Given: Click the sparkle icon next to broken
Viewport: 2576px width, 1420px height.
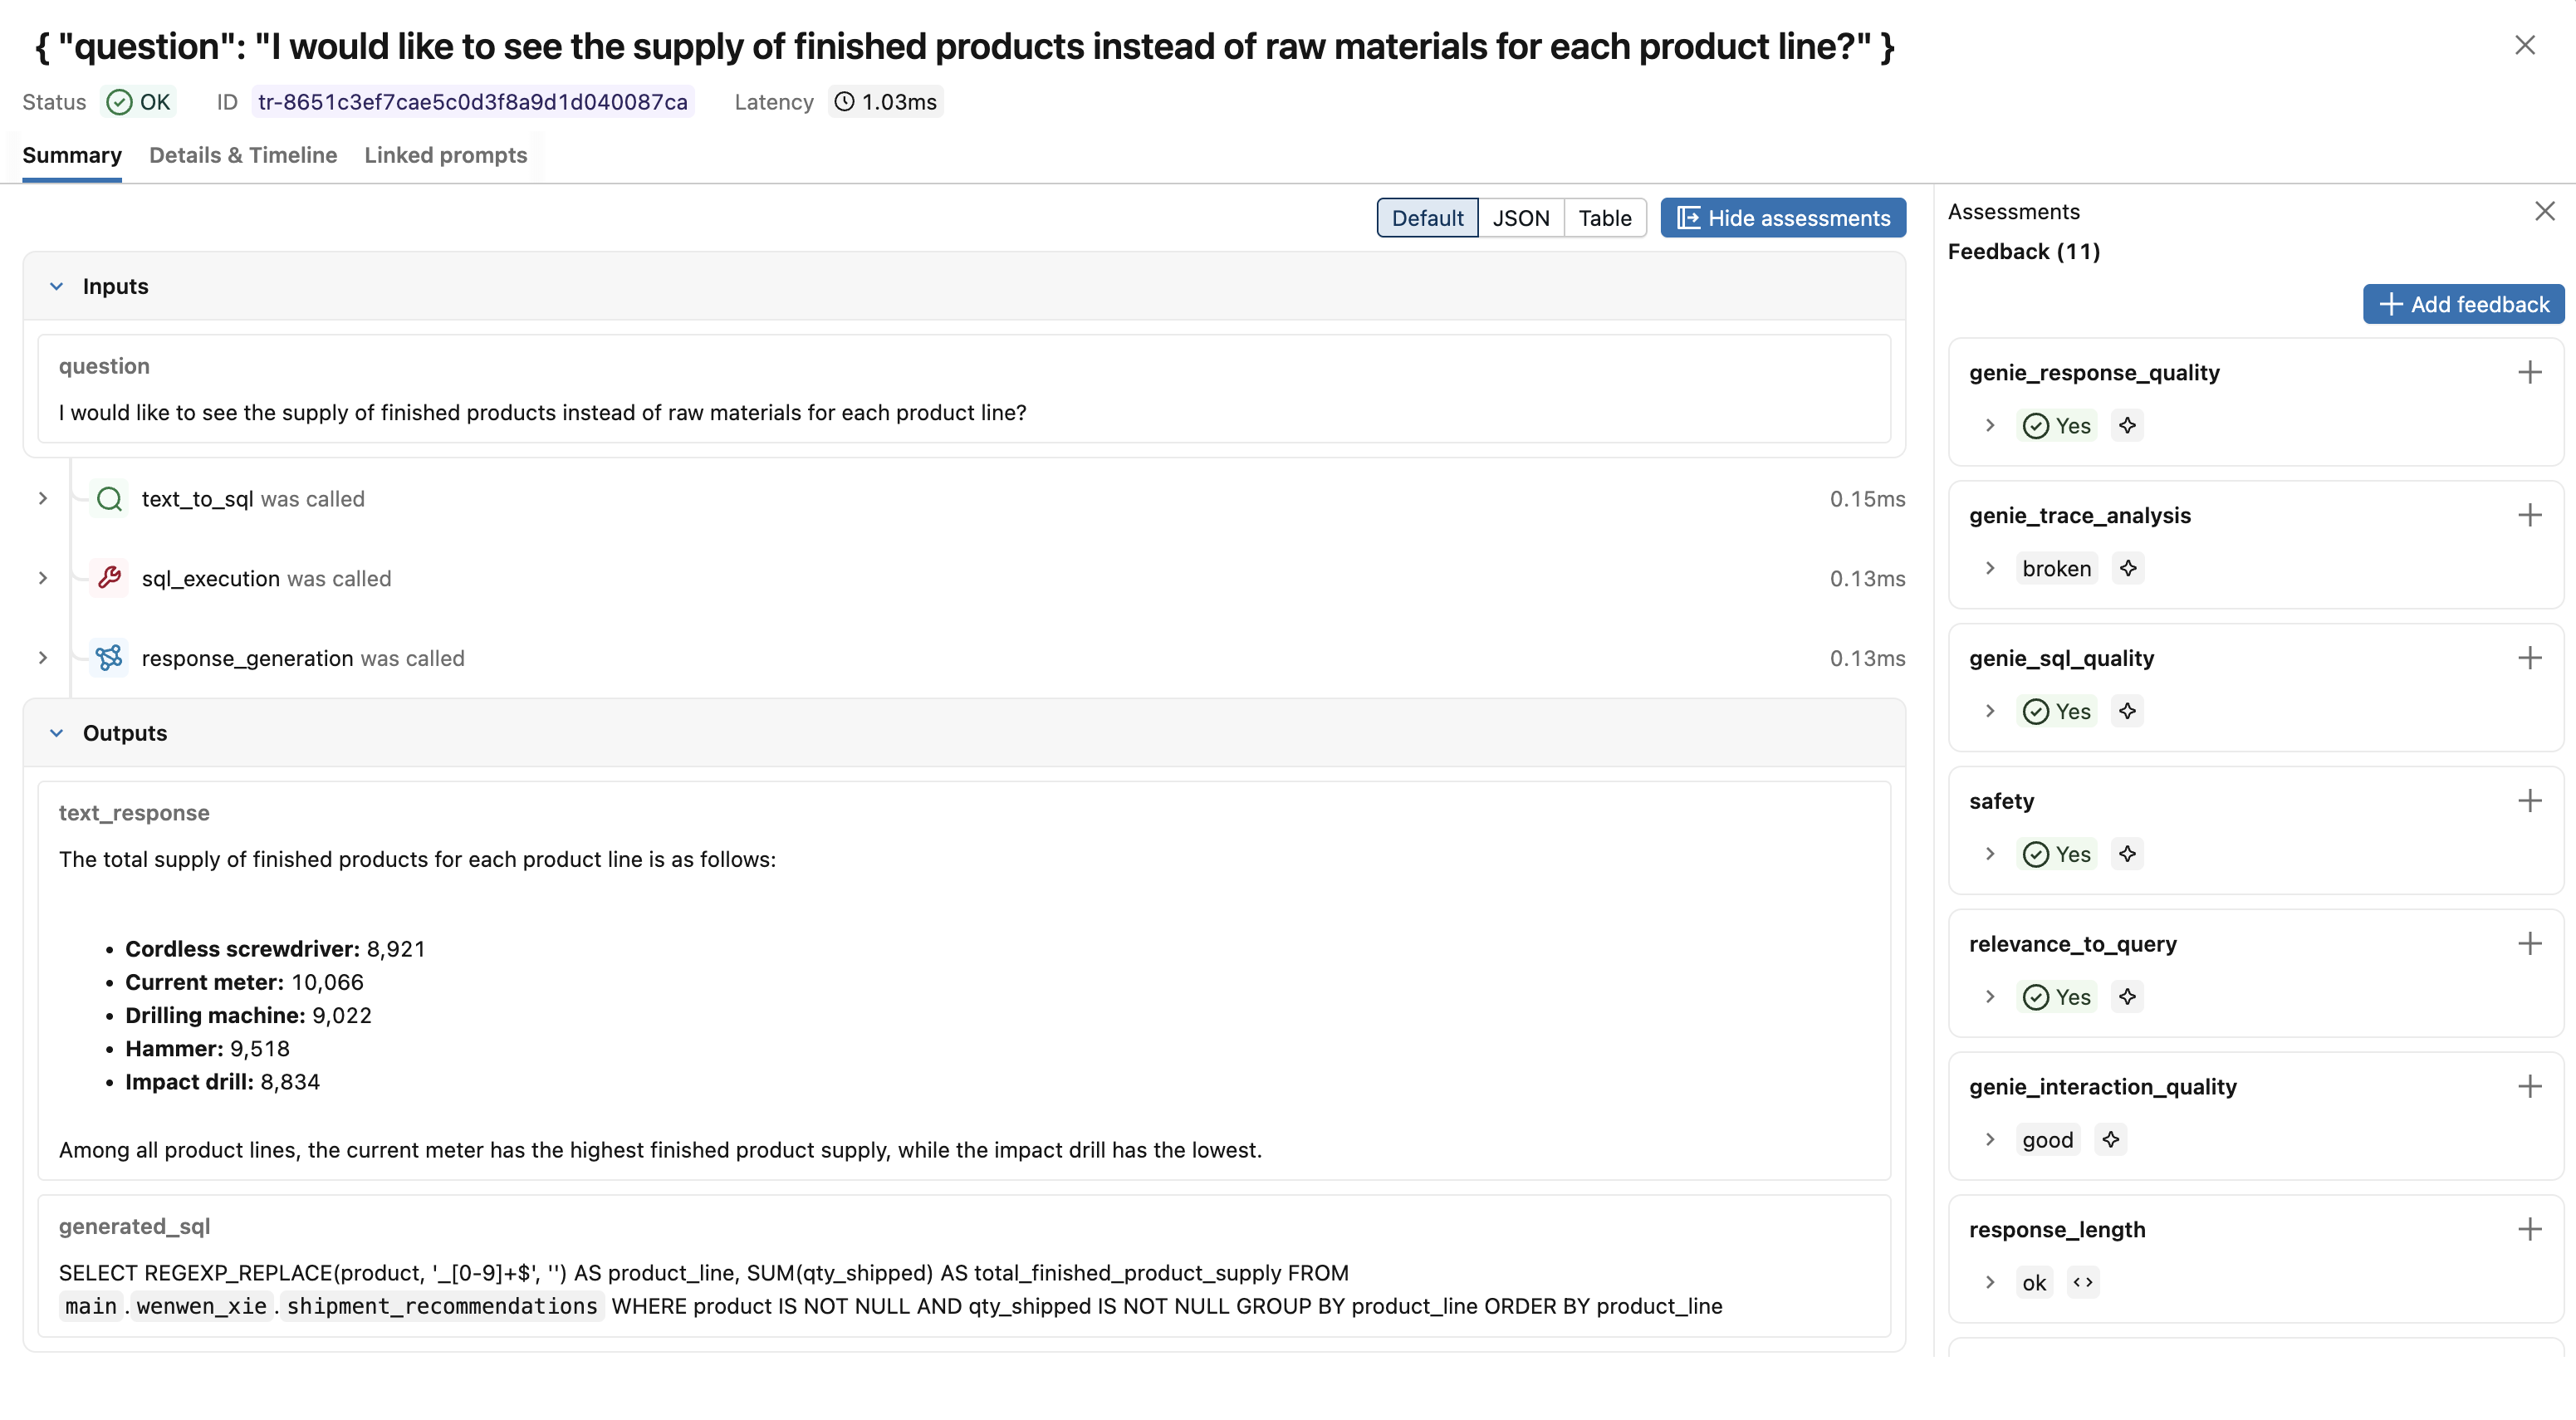Looking at the screenshot, I should (2128, 568).
